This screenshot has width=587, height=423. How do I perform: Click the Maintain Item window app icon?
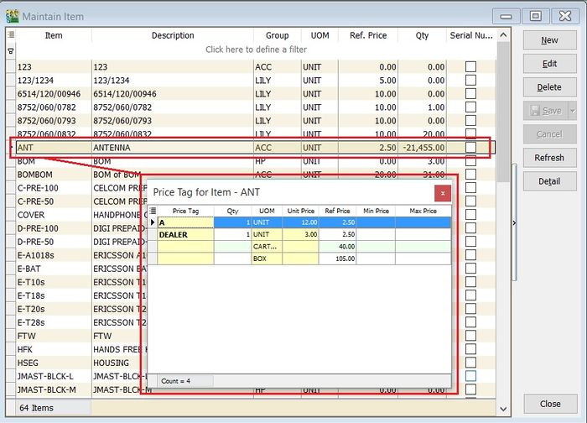(x=12, y=15)
